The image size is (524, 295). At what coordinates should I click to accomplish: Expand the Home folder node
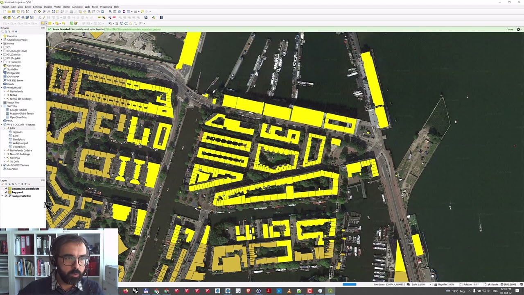(x=2, y=43)
